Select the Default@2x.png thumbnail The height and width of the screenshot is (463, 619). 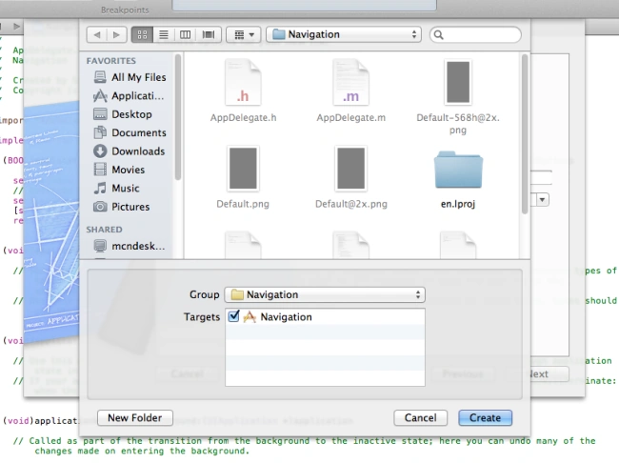pos(351,169)
